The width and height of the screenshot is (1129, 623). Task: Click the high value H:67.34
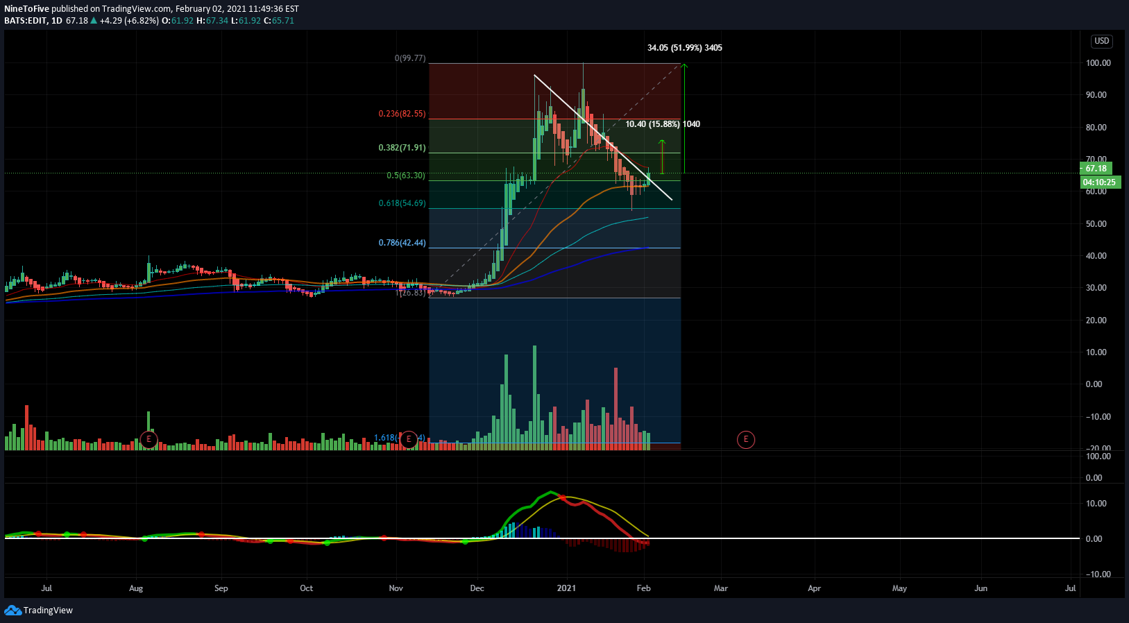pyautogui.click(x=212, y=21)
